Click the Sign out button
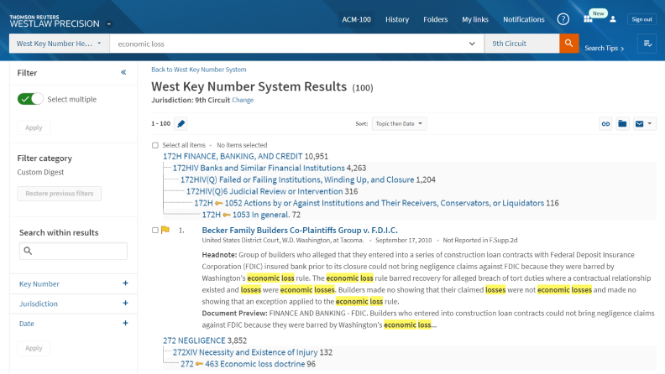665x374 pixels. pos(641,19)
